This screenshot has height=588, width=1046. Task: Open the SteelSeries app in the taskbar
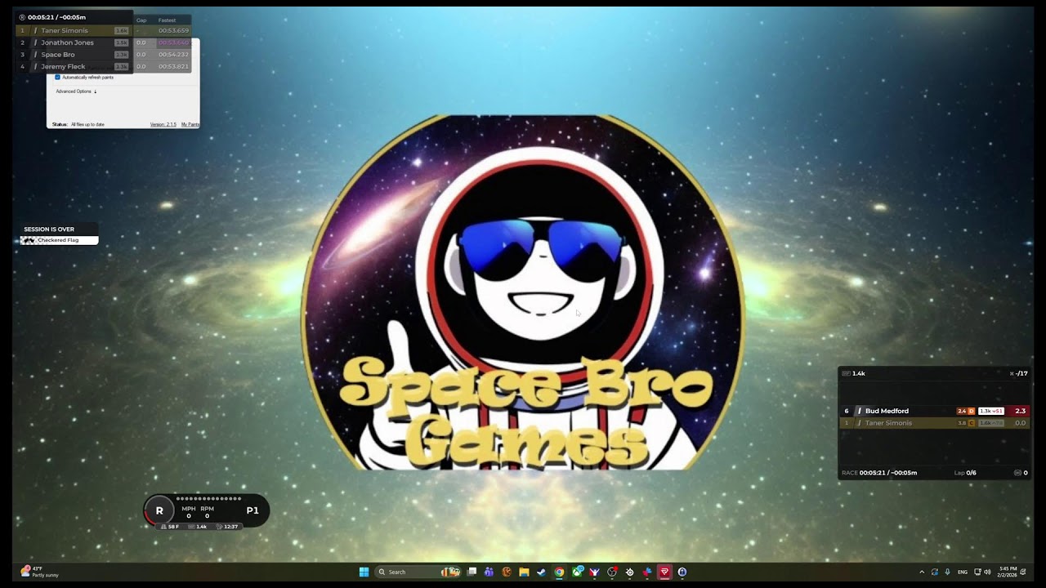tap(629, 572)
